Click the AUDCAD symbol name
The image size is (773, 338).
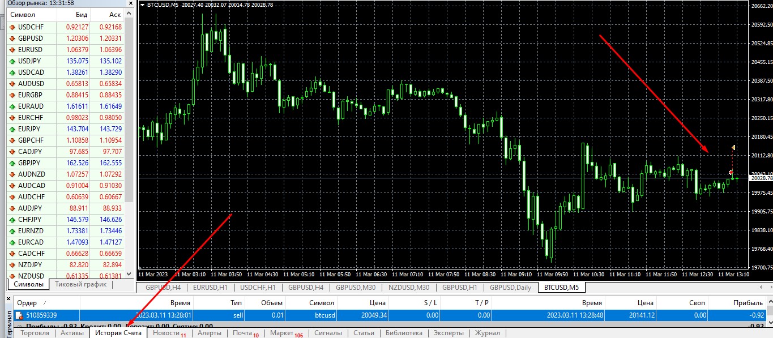32,185
